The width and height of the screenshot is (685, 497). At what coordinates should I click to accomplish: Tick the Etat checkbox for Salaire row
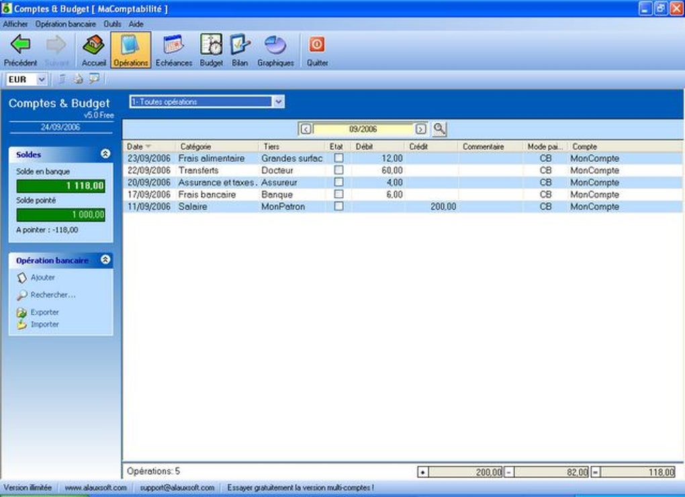click(338, 206)
